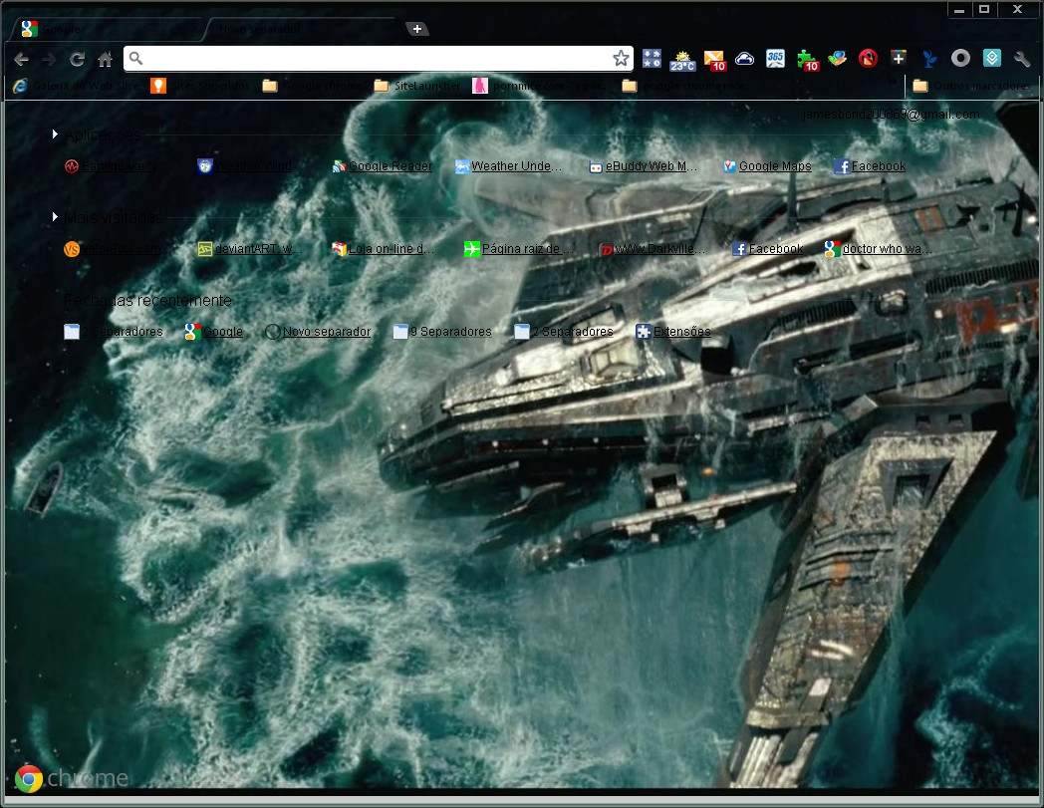
Task: Maximize the Chrome window
Action: click(984, 9)
